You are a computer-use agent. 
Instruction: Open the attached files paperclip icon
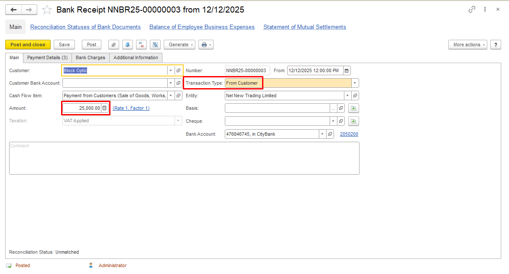coord(113,45)
